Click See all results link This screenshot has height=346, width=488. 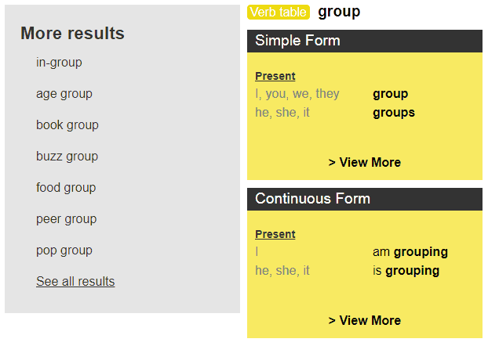(75, 282)
